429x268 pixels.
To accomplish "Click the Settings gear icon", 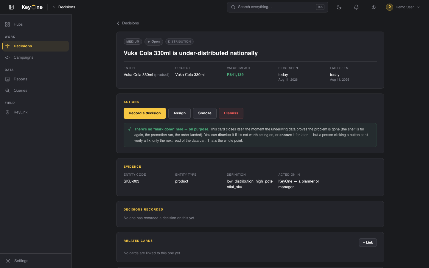I will (8, 261).
